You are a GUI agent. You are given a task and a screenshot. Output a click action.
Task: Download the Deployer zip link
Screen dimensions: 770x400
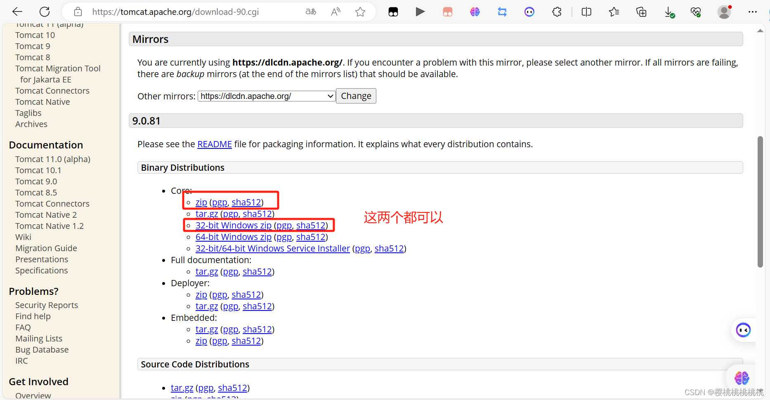(x=201, y=295)
